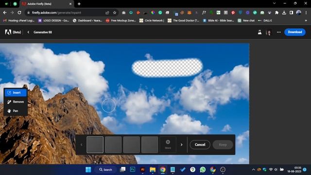Reload the Firefly page

point(19,13)
